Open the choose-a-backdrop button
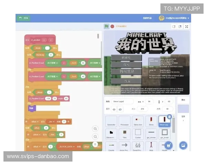207x165 pixels. 183,145
